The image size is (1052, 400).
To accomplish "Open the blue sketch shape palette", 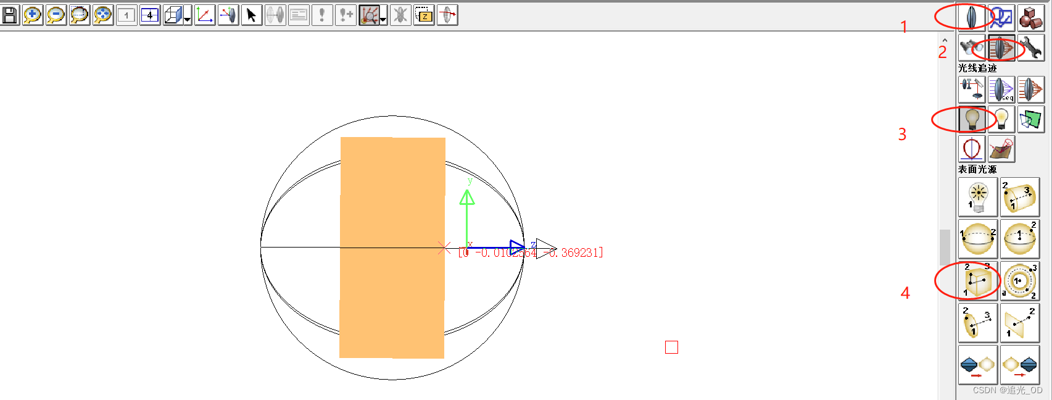I will (1001, 17).
